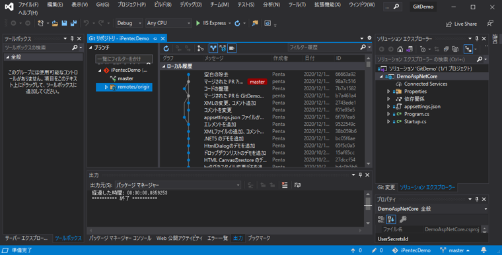
Task: Toggle word wrap in output panel
Action: click(x=297, y=185)
